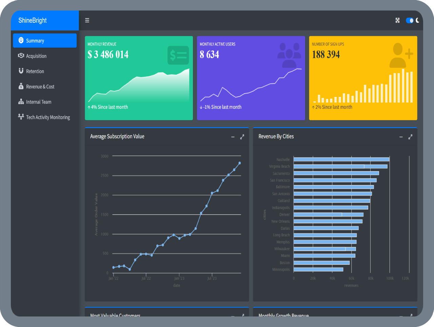Click the Baltimore city label
The width and height of the screenshot is (434, 327).
tap(283, 187)
